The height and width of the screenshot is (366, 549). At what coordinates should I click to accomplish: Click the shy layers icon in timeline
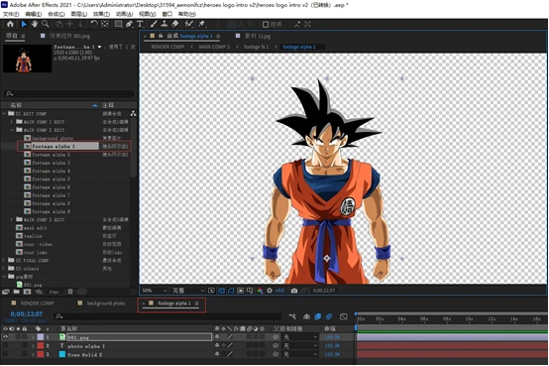point(306,316)
